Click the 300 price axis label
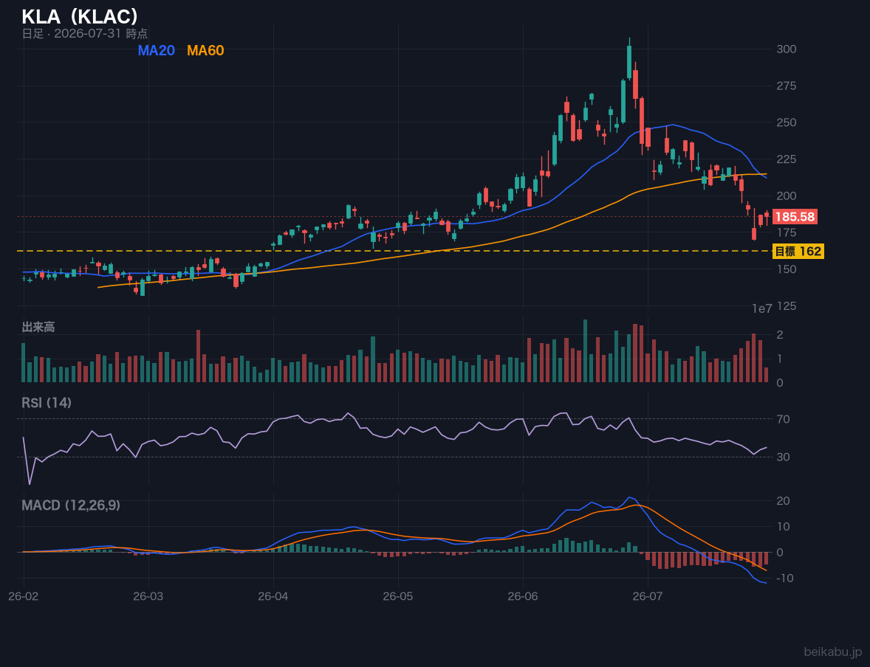Screen dimensions: 870x667 pos(787,49)
